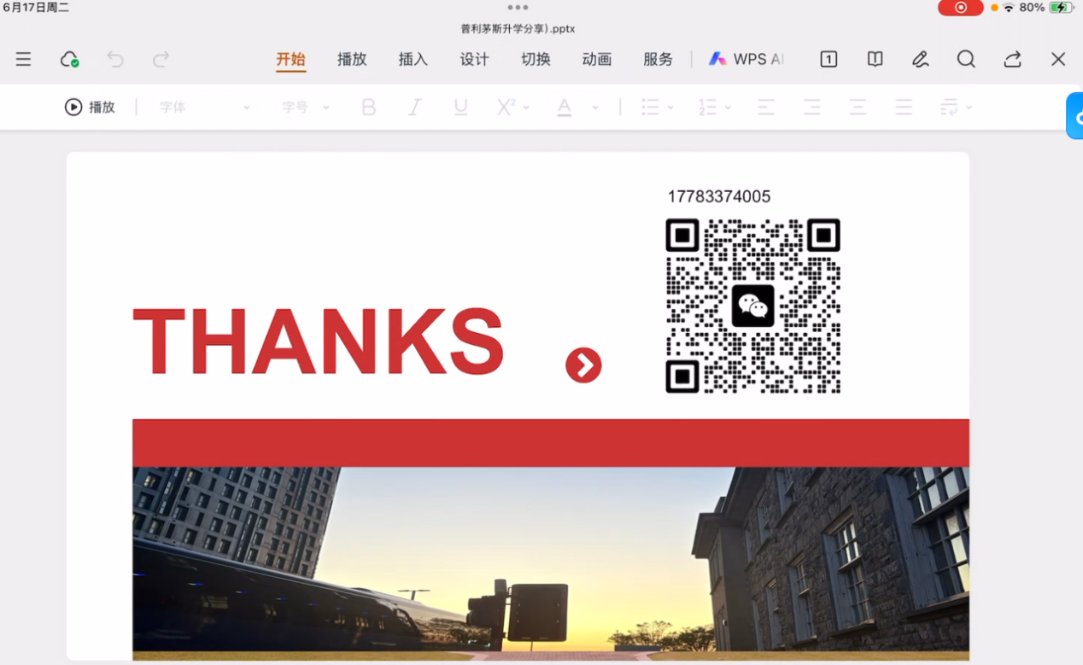Select the pen annotation tool

pos(920,59)
